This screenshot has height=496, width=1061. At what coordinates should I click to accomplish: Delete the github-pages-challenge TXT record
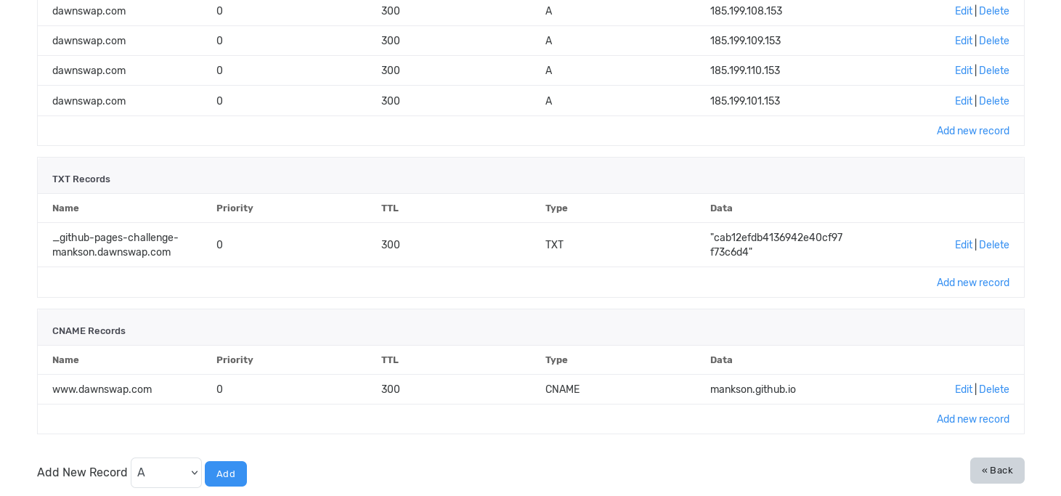click(x=994, y=245)
